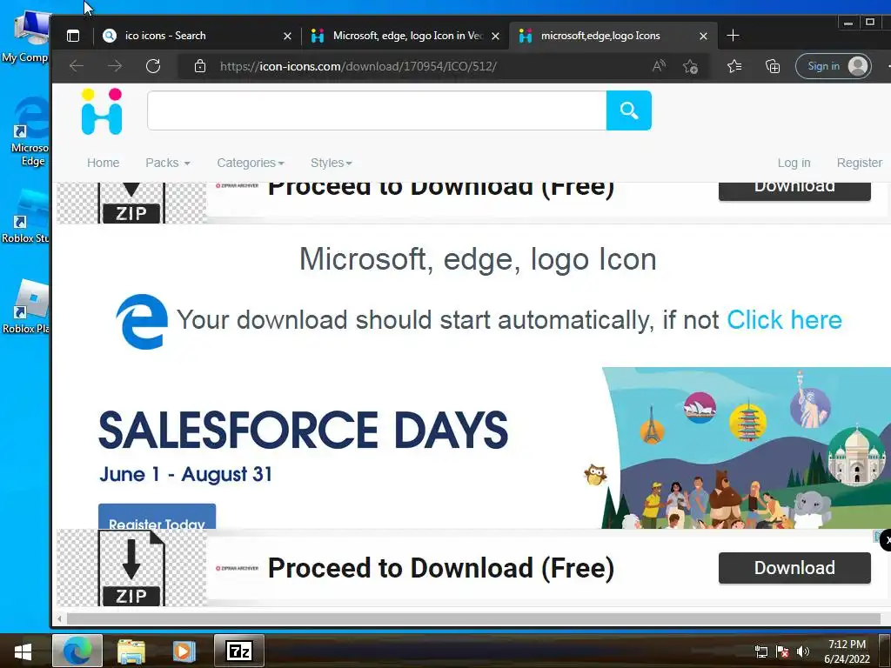Click into the site search input field
Image resolution: width=891 pixels, height=668 pixels.
coord(377,110)
